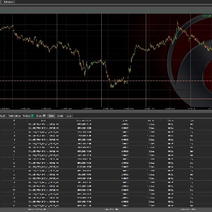Sort by the Quantity column header

click(x=151, y=120)
